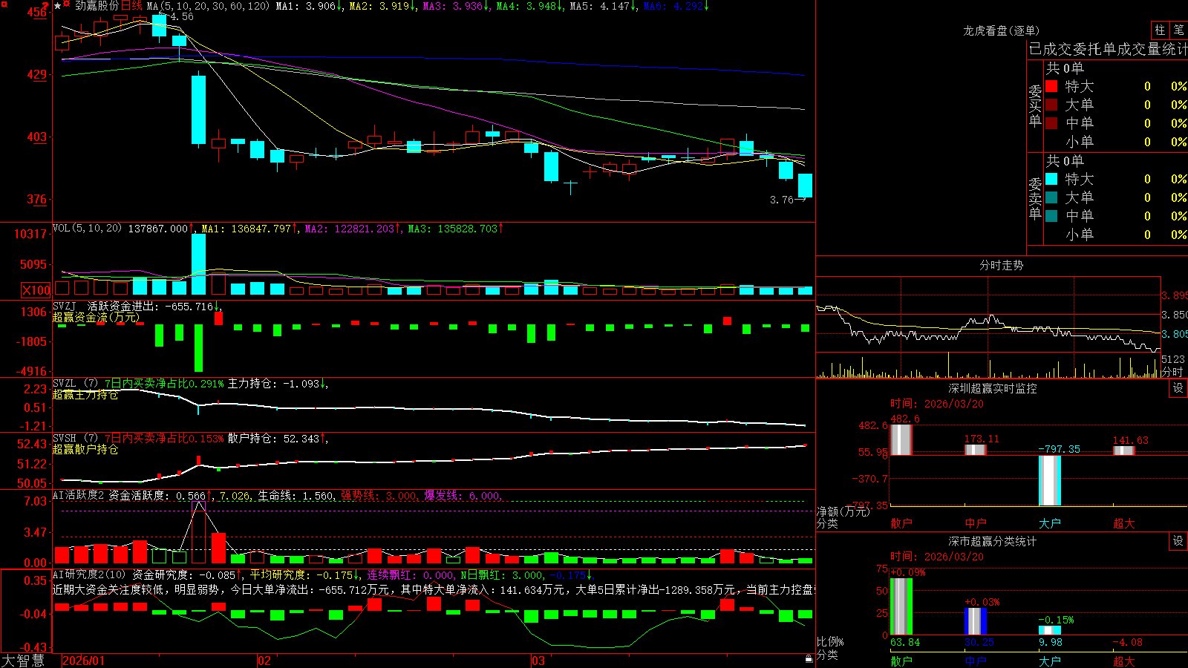Click the white star favorite icon beside 劲嘉股份
Screen dimensions: 1188x668
pos(58,6)
